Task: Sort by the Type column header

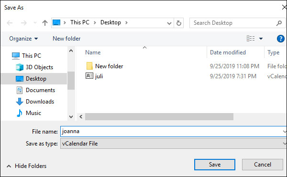Action: pos(274,52)
